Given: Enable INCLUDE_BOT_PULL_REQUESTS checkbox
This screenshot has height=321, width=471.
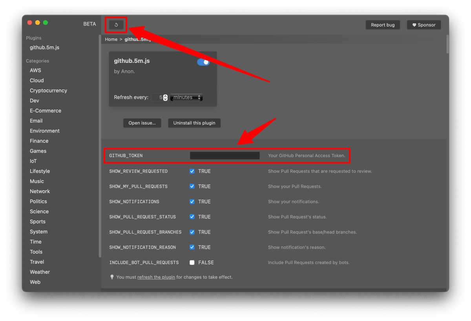Looking at the screenshot, I should [192, 262].
